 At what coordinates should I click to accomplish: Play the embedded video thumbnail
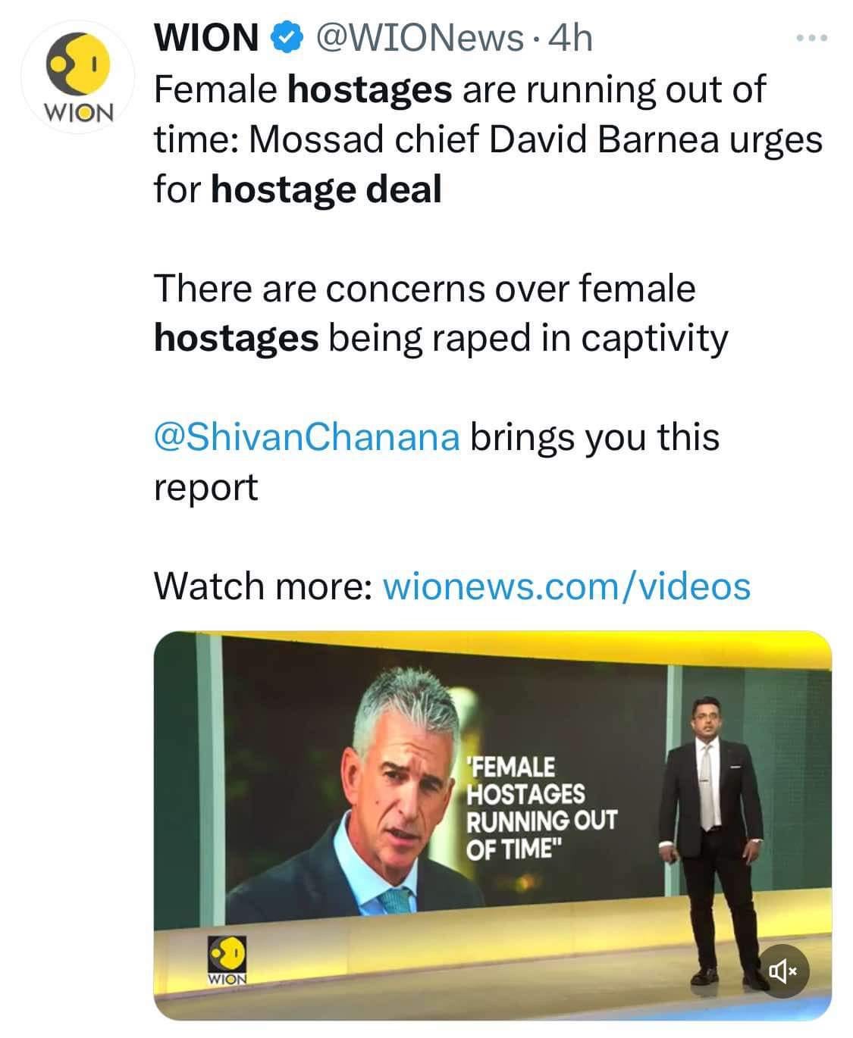[x=493, y=824]
